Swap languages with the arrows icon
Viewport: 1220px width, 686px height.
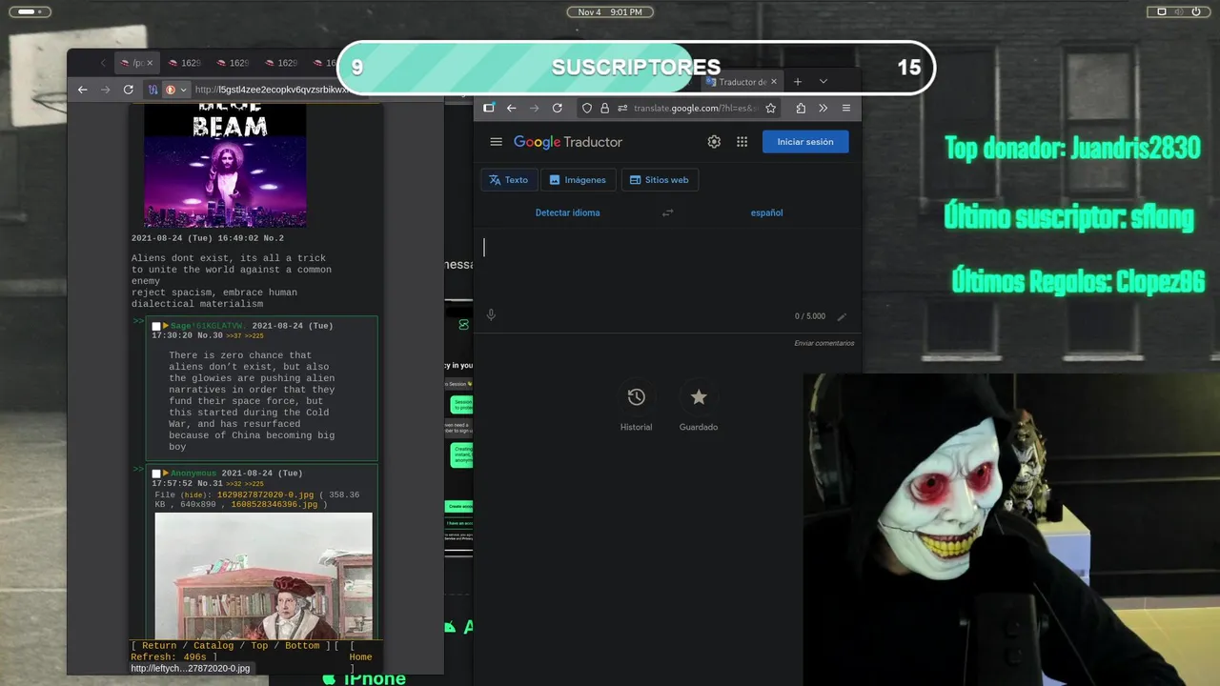click(x=667, y=212)
